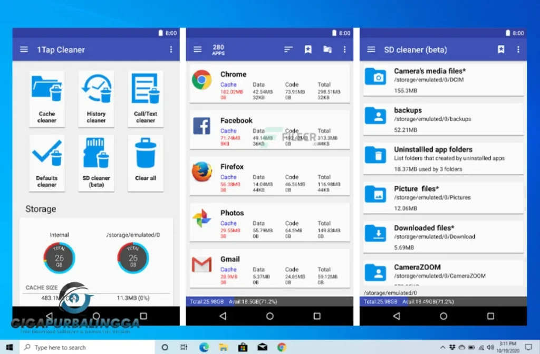Open the Cache cleaner tool
This screenshot has height=354, width=540.
click(x=47, y=99)
